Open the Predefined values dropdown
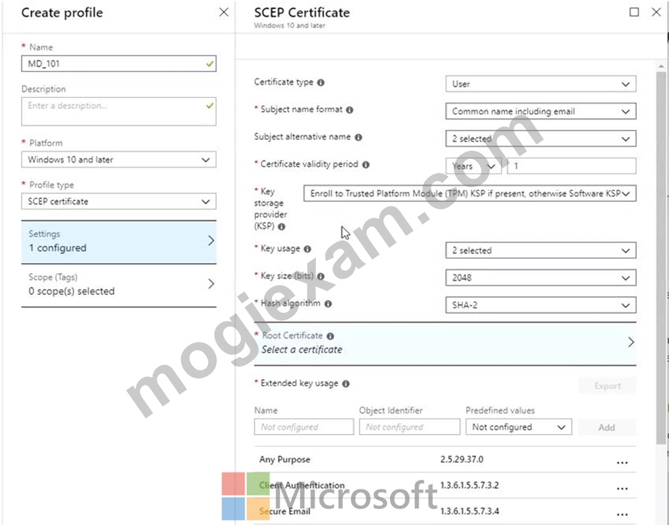Screen dimensions: 669x525 click(518, 427)
